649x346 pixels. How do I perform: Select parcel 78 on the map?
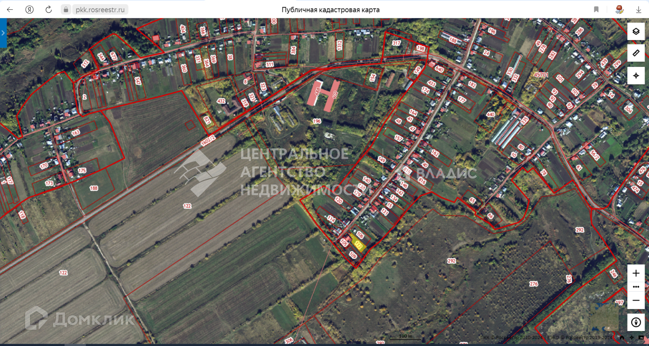pos(544,173)
